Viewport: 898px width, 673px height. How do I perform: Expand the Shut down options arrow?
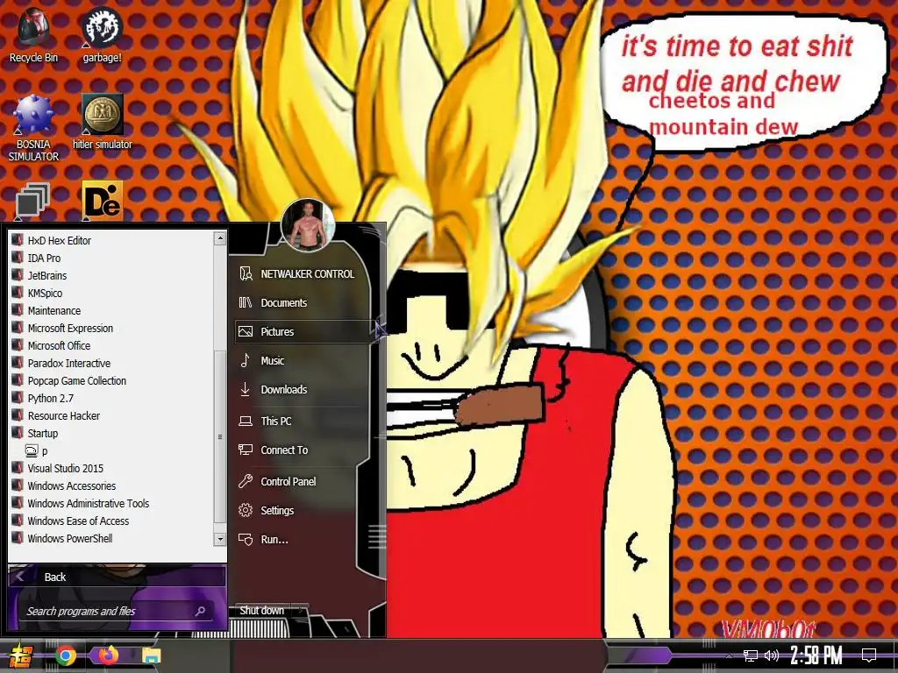[301, 611]
